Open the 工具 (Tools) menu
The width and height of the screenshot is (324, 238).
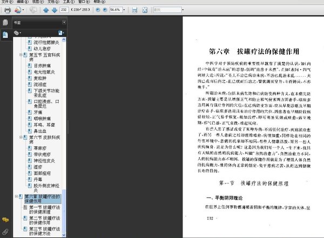[69, 2]
